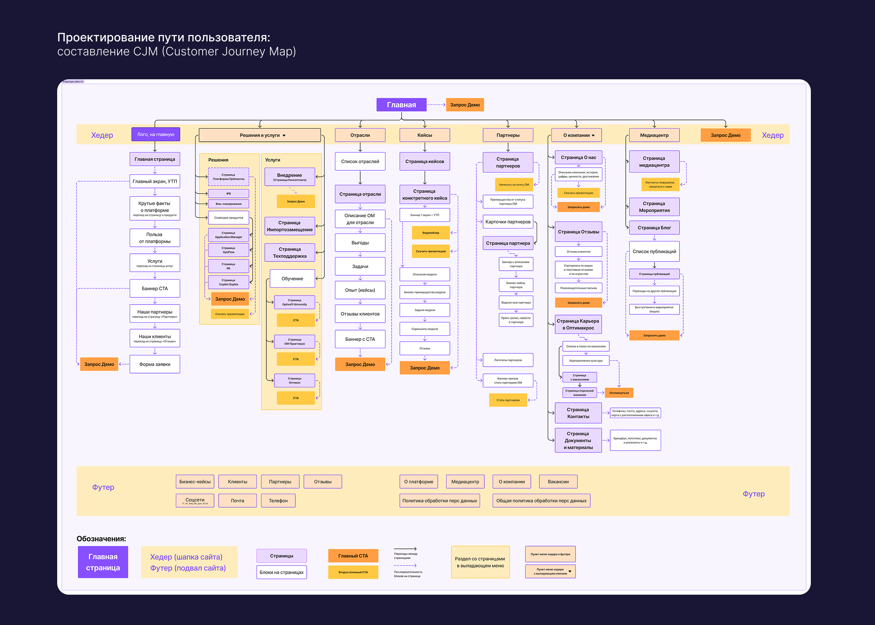Click legend item with dropdown arrow

pos(550,571)
